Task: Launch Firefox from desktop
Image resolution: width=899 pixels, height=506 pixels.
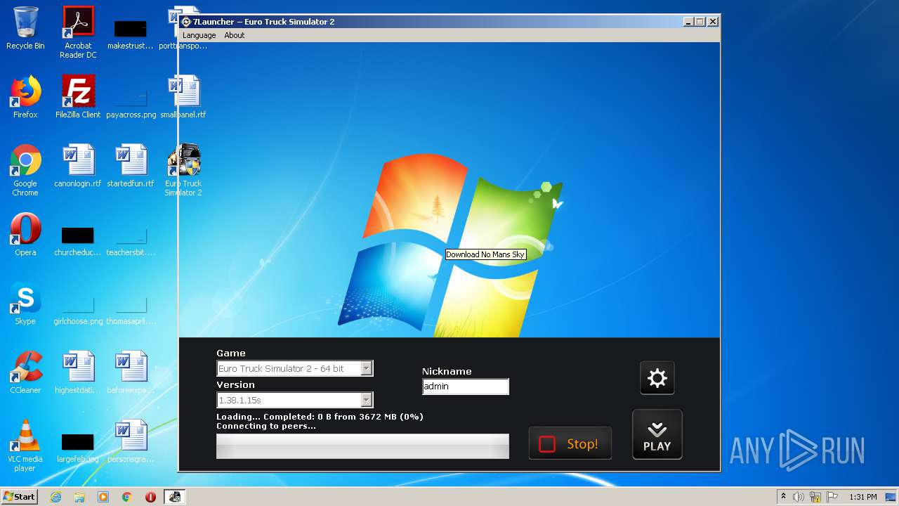Action: click(x=25, y=97)
